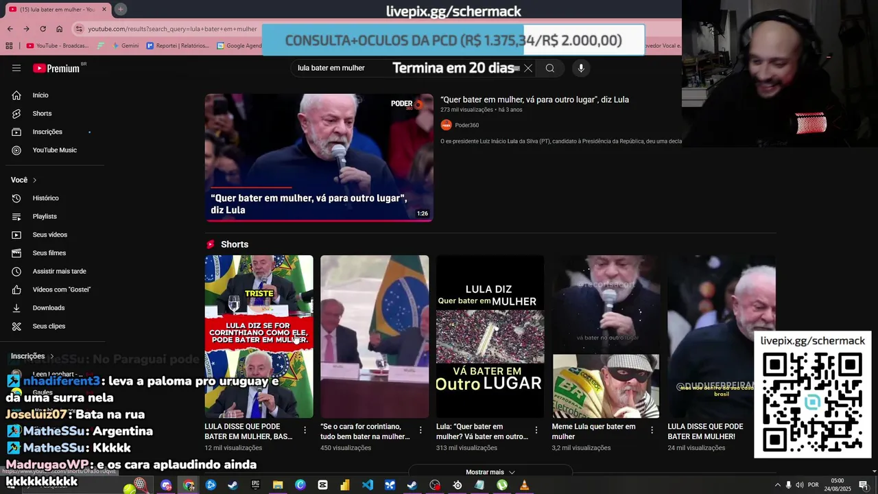Open the taskbar clock showing 05:00
Image resolution: width=878 pixels, height=494 pixels.
tap(838, 485)
